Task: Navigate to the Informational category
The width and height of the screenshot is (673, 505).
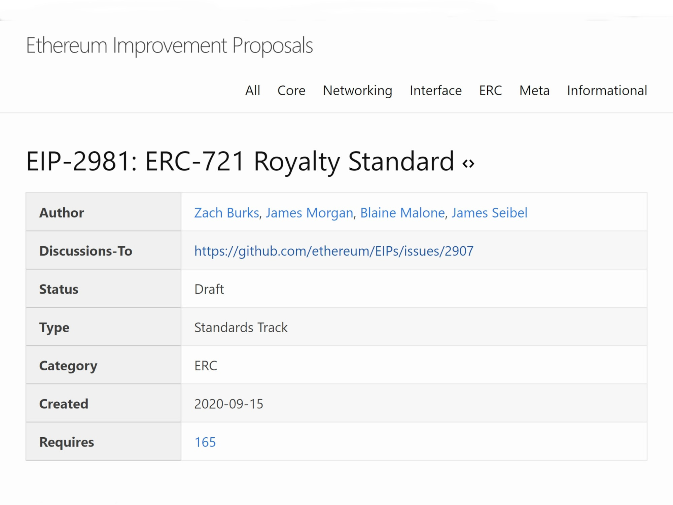Action: 607,91
